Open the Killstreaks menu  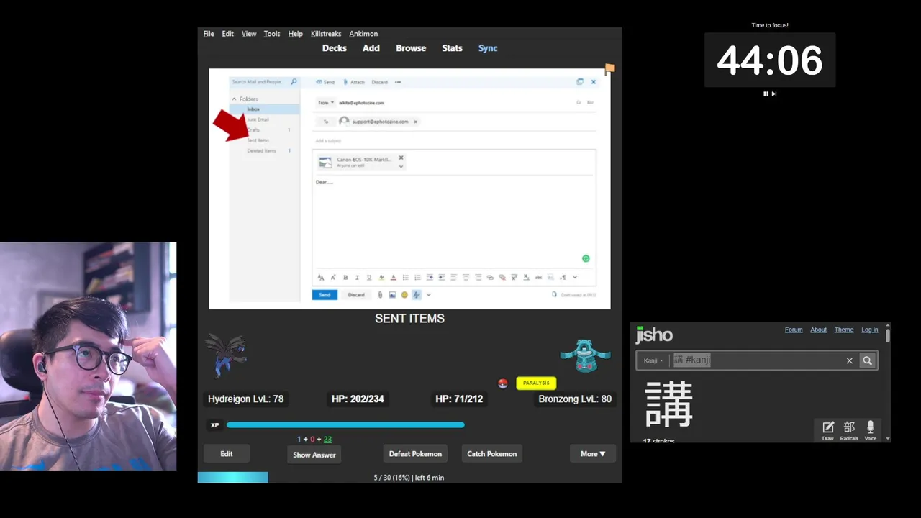(326, 34)
